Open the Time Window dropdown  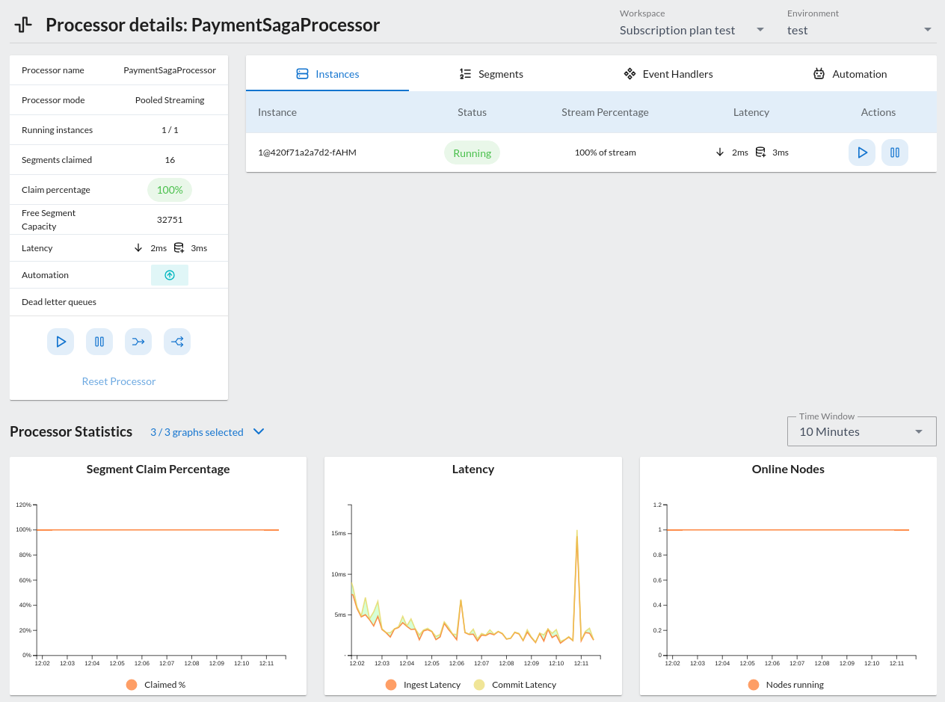(x=861, y=431)
